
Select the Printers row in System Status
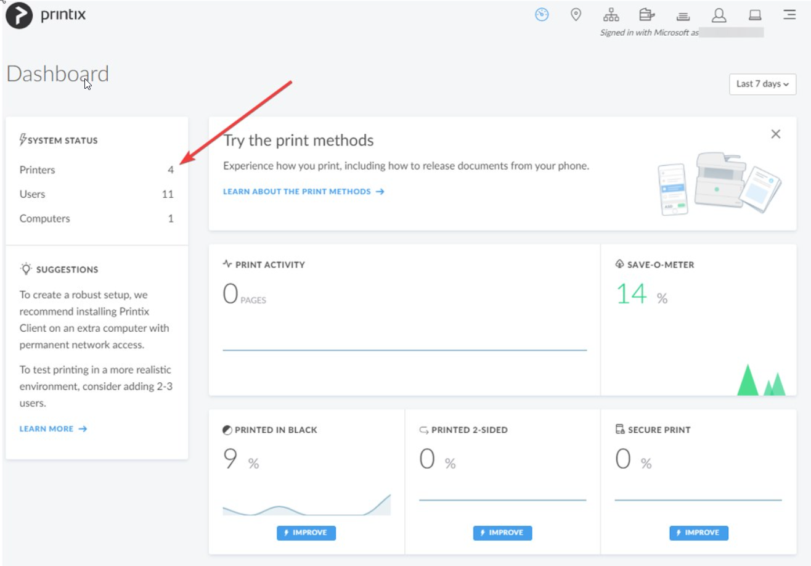click(97, 170)
